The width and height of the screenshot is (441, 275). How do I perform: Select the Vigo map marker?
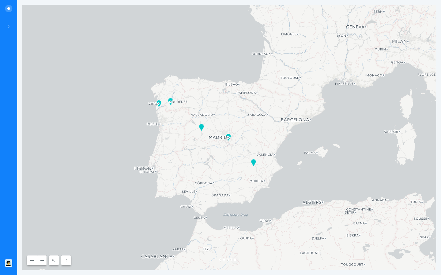tap(159, 103)
